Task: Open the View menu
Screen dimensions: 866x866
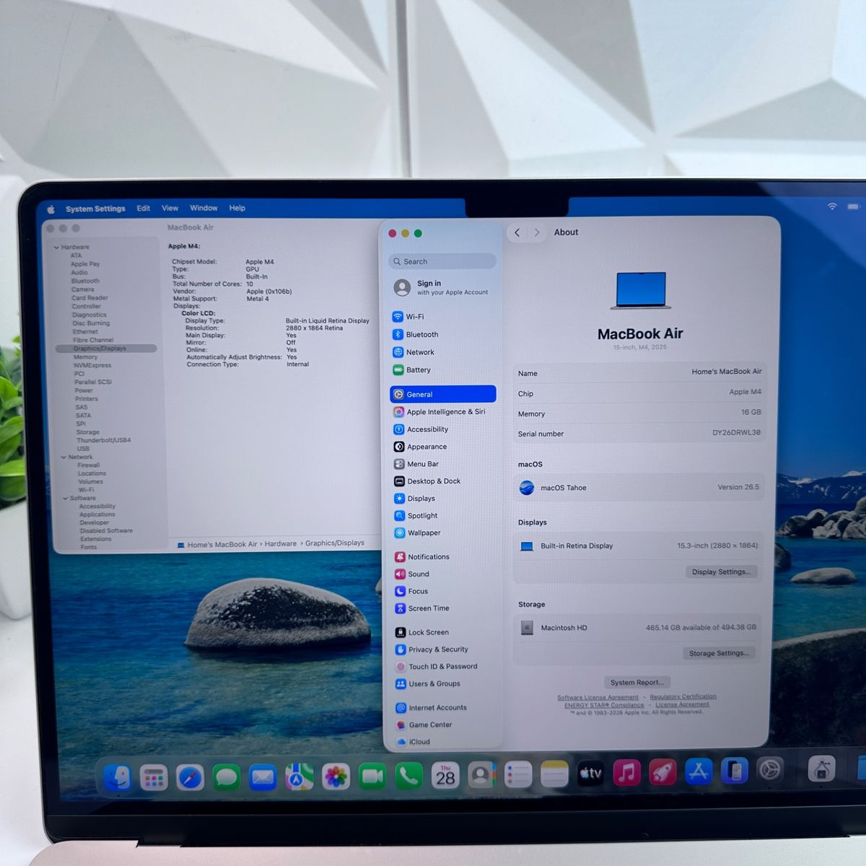Action: tap(170, 208)
